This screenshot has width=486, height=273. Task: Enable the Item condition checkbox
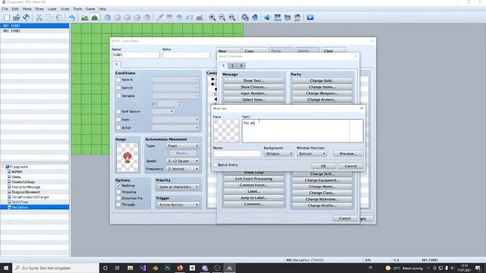pos(118,119)
